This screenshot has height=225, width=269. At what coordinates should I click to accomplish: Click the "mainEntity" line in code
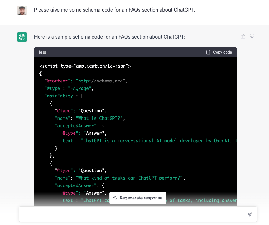pos(64,96)
